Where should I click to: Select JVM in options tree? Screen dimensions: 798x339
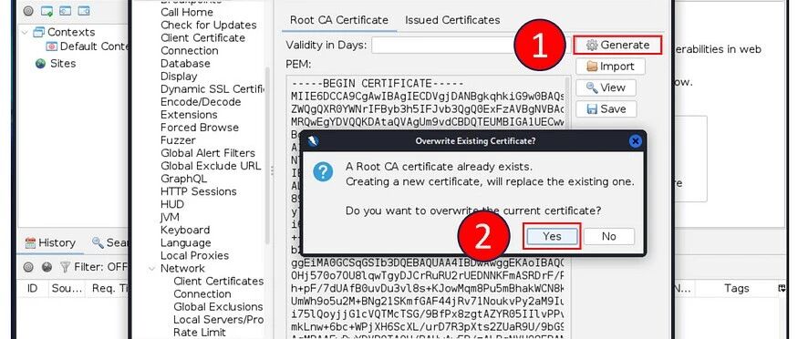[x=170, y=217]
